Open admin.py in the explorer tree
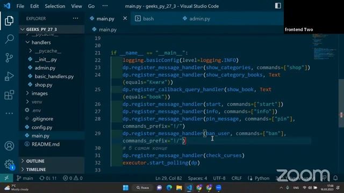This screenshot has height=193, width=344. click(45, 68)
